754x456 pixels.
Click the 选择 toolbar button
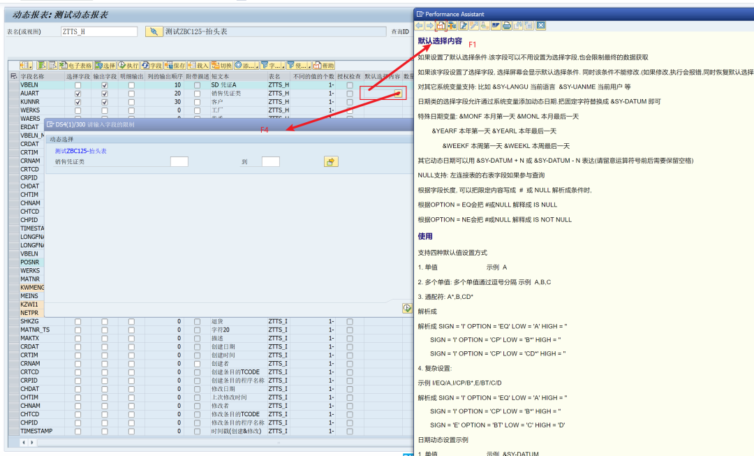coord(105,66)
